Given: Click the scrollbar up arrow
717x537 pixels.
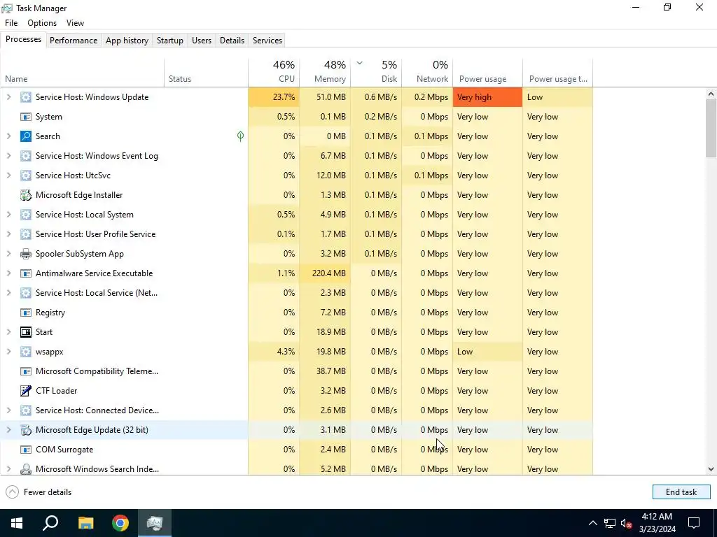Looking at the screenshot, I should point(711,94).
